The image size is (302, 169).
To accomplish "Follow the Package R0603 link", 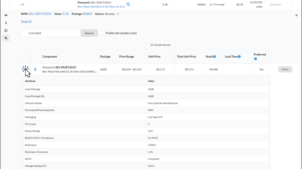I will point(88,14).
